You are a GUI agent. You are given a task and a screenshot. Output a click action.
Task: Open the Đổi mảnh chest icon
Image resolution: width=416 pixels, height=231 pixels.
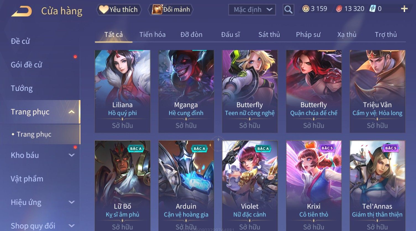coord(157,10)
